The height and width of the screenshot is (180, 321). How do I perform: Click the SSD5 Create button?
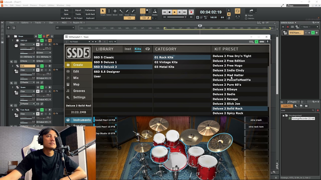pos(78,65)
